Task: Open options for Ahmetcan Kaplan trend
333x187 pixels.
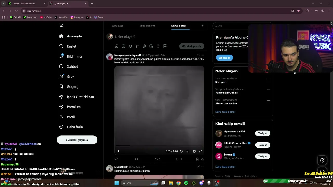Action: (x=268, y=101)
